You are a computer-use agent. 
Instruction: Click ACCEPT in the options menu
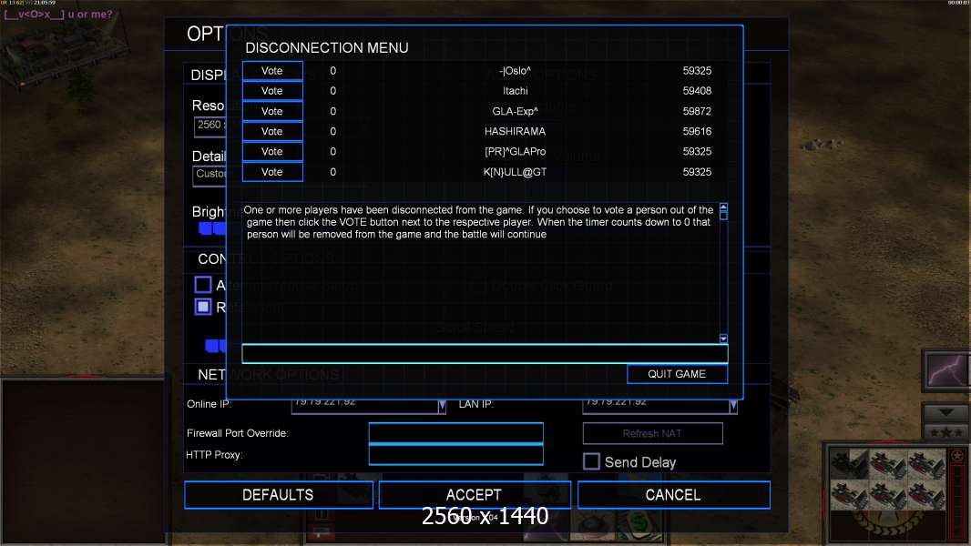pyautogui.click(x=474, y=495)
